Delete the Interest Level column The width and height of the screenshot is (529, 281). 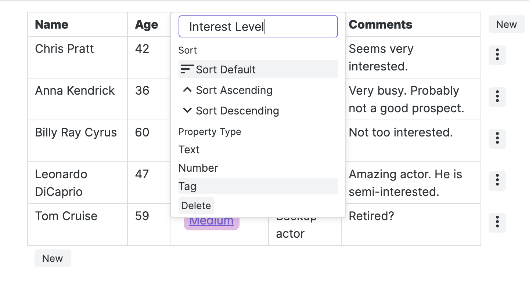click(196, 205)
